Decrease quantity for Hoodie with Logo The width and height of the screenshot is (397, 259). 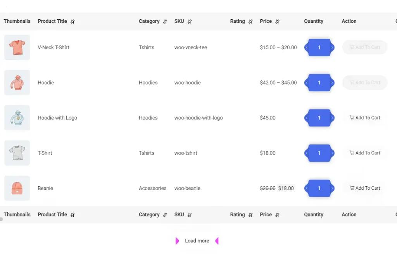point(307,118)
